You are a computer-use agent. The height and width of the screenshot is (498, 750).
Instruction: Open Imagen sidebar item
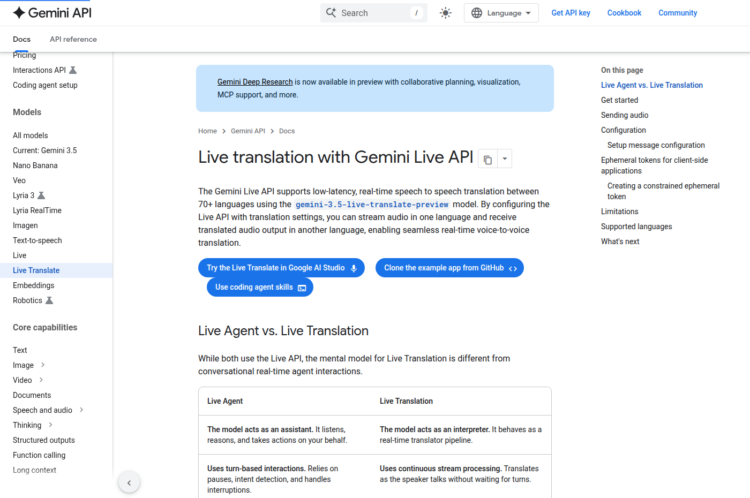coord(25,225)
